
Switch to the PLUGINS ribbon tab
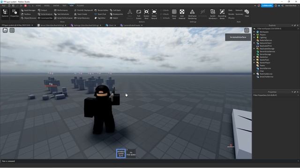[80, 6]
